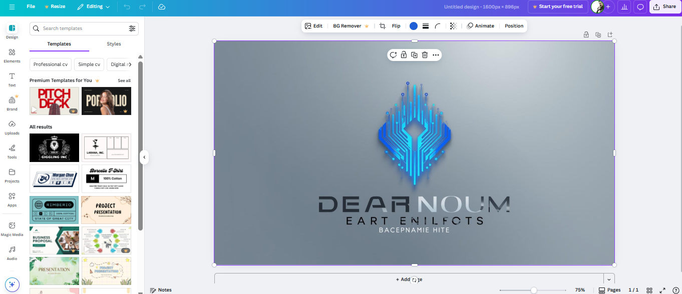The height and width of the screenshot is (294, 682).
Task: Click Start your free trial
Action: [x=558, y=6]
